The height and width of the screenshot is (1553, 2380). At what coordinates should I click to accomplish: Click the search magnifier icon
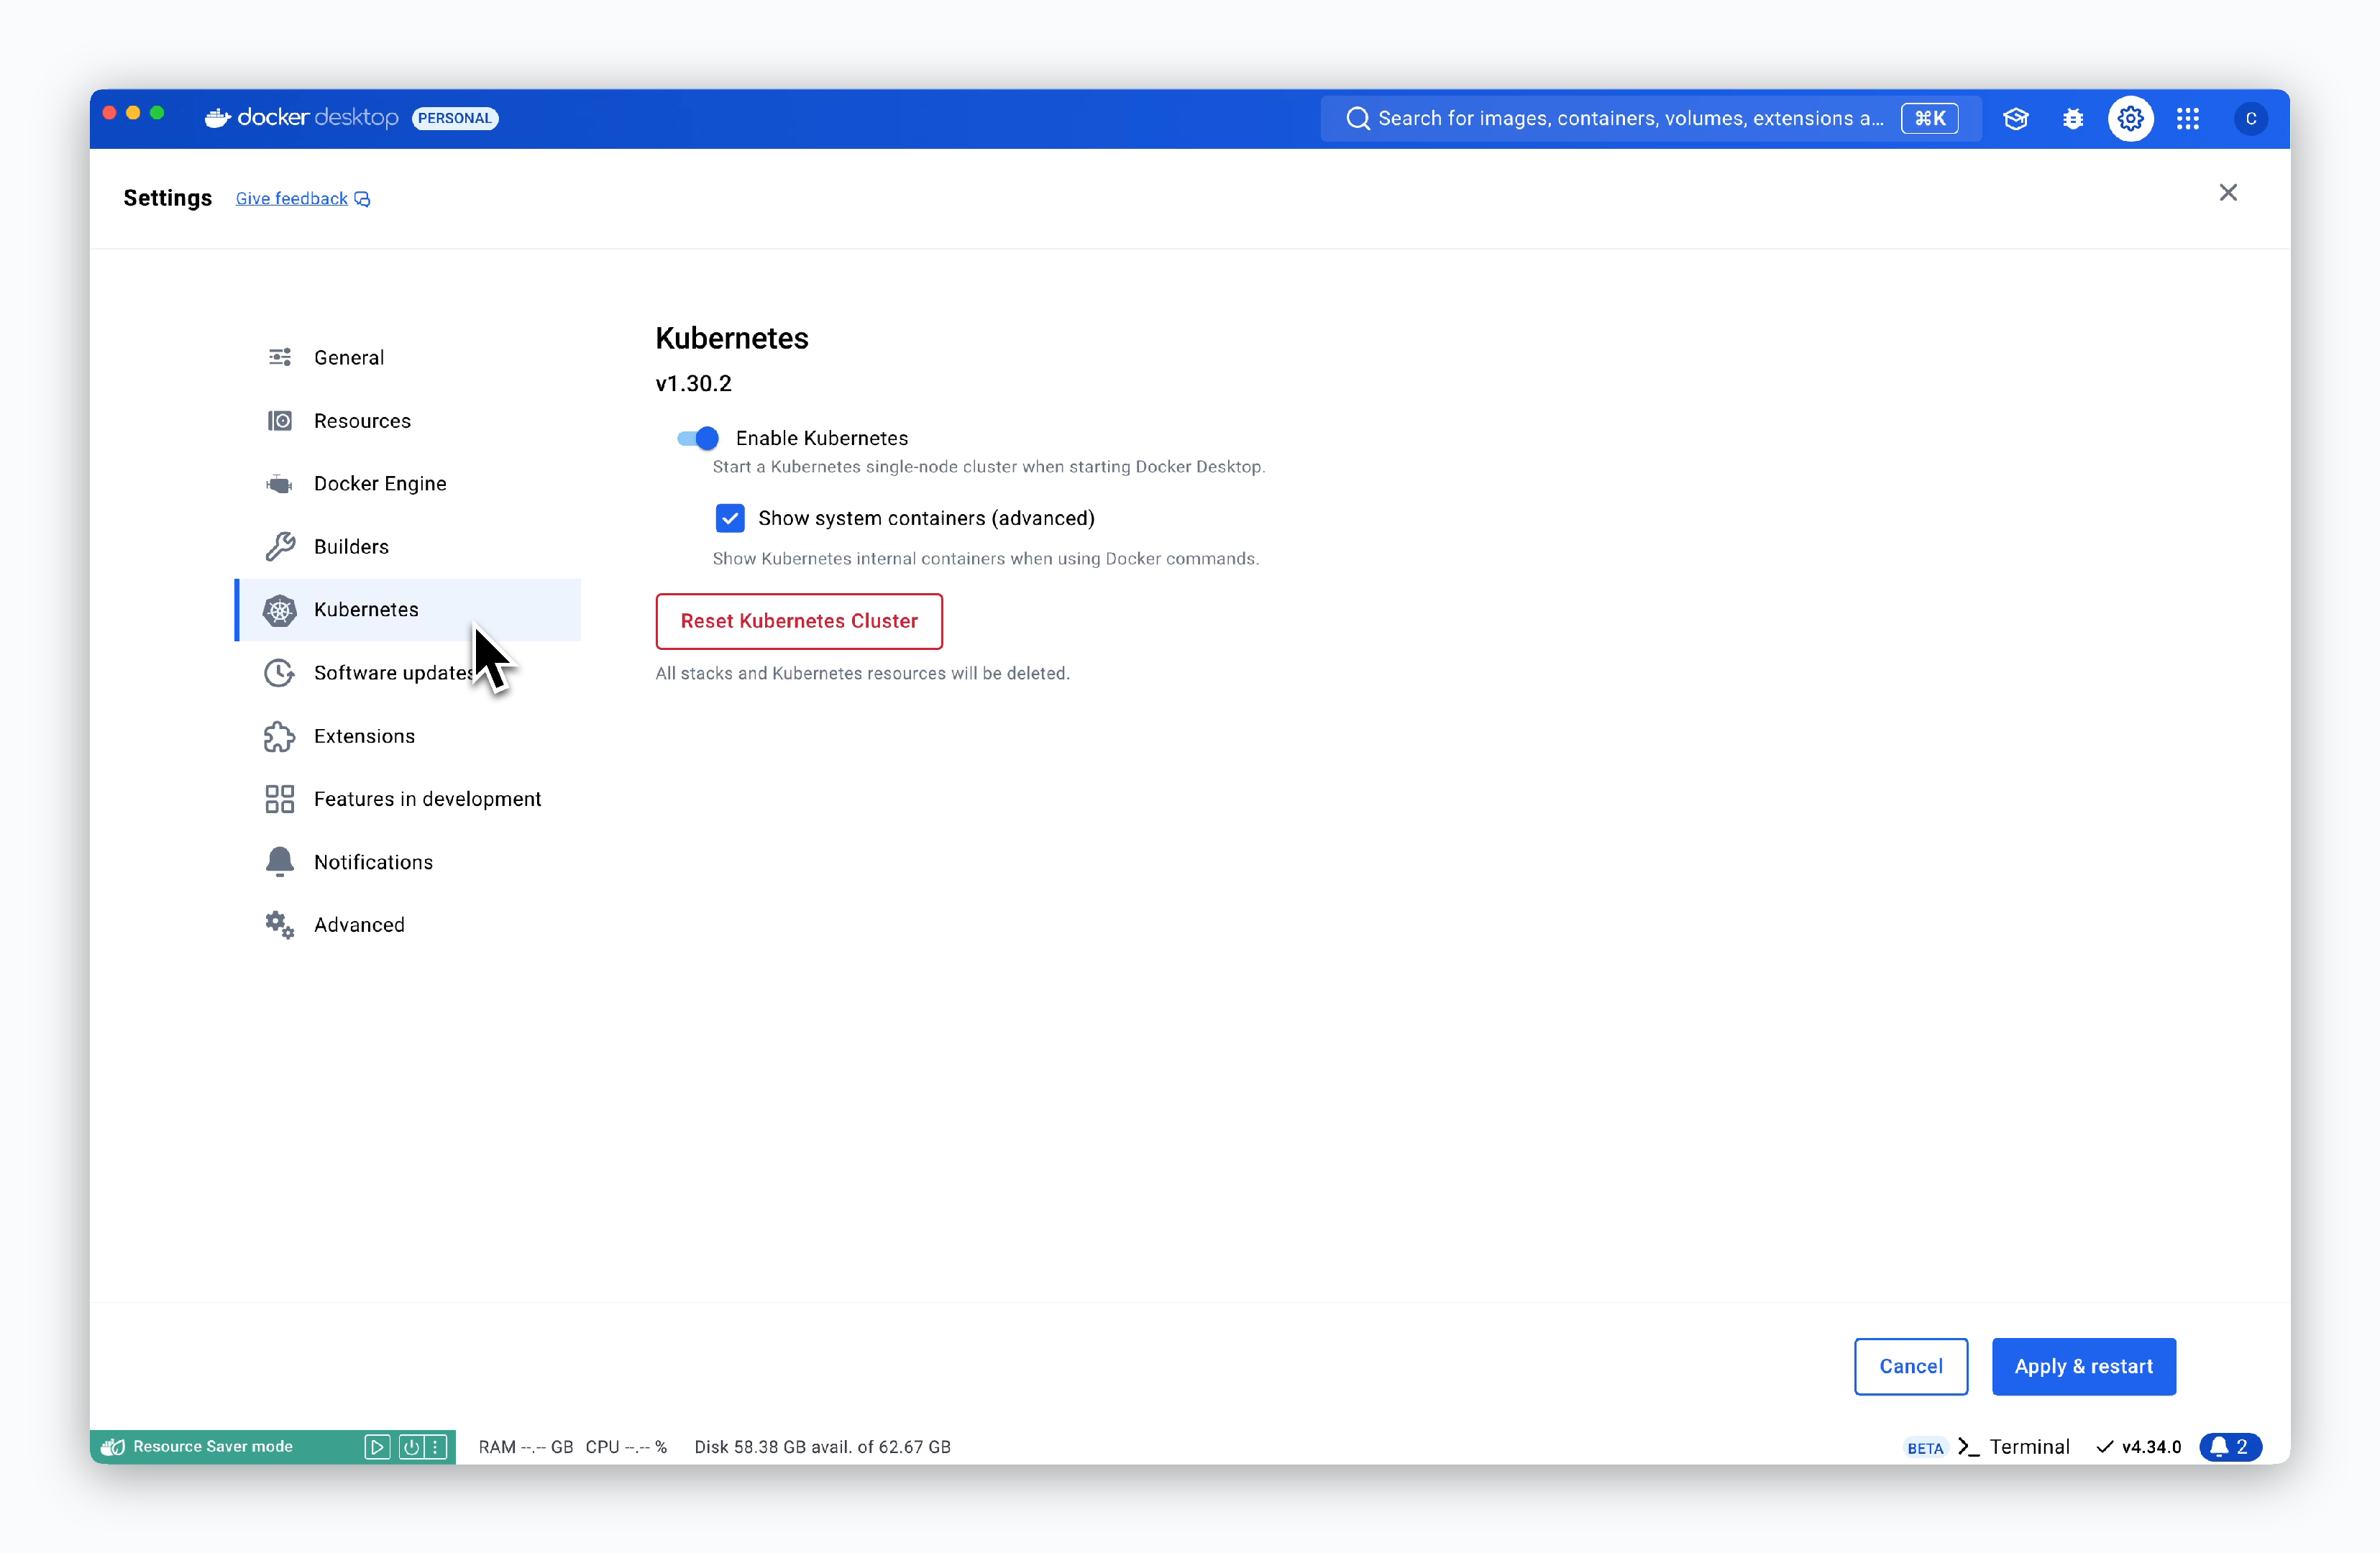[1357, 119]
